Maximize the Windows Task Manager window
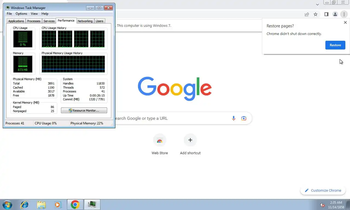The height and width of the screenshot is (210, 350). [99, 8]
